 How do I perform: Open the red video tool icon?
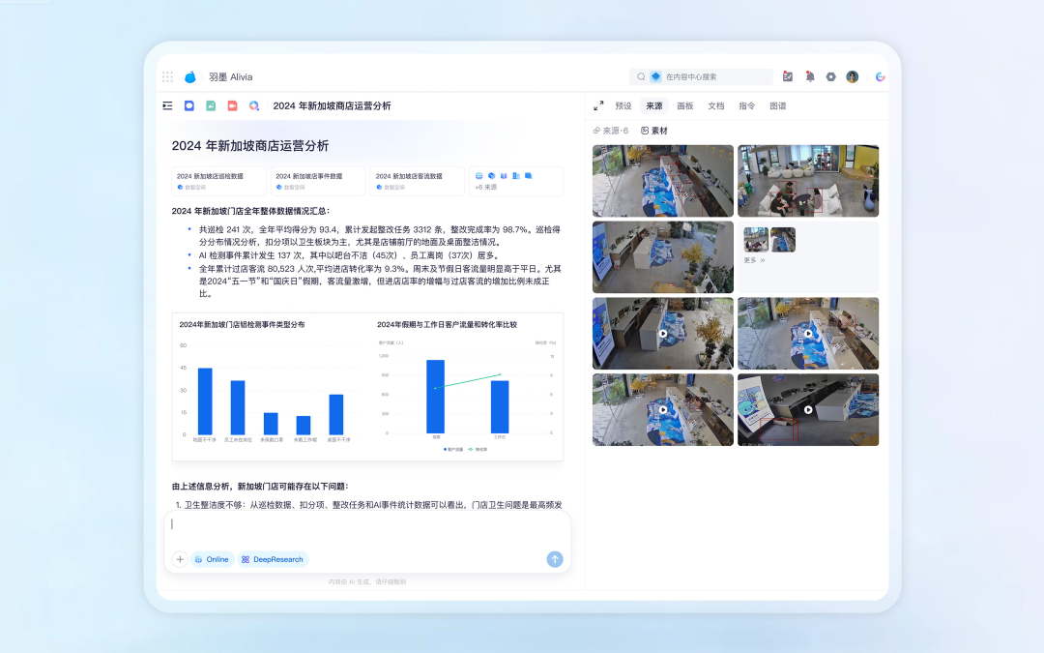(x=232, y=106)
